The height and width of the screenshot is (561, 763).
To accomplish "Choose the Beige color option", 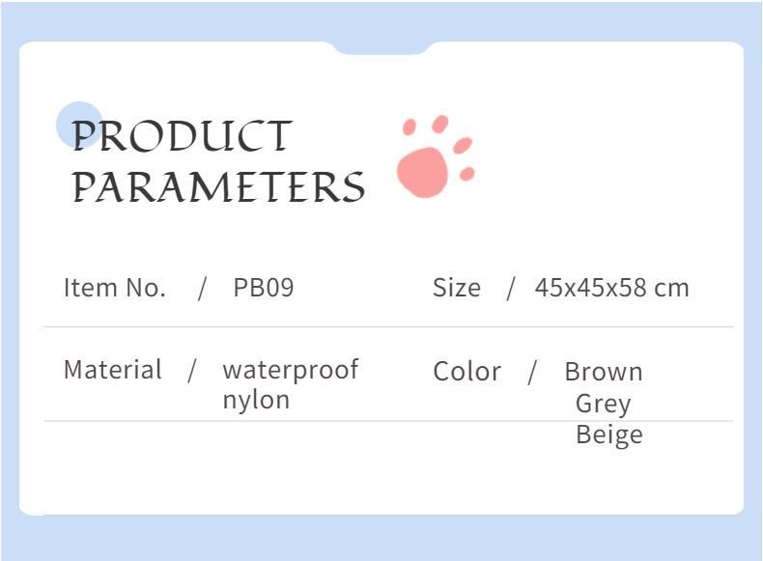I will pos(608,435).
